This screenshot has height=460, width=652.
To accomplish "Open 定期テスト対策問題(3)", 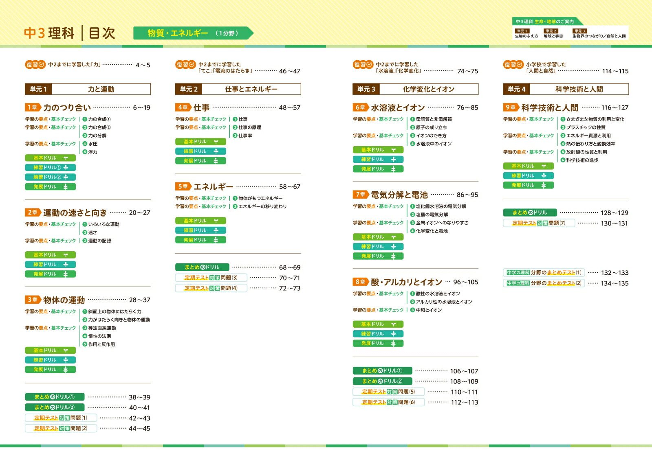I will tap(211, 278).
